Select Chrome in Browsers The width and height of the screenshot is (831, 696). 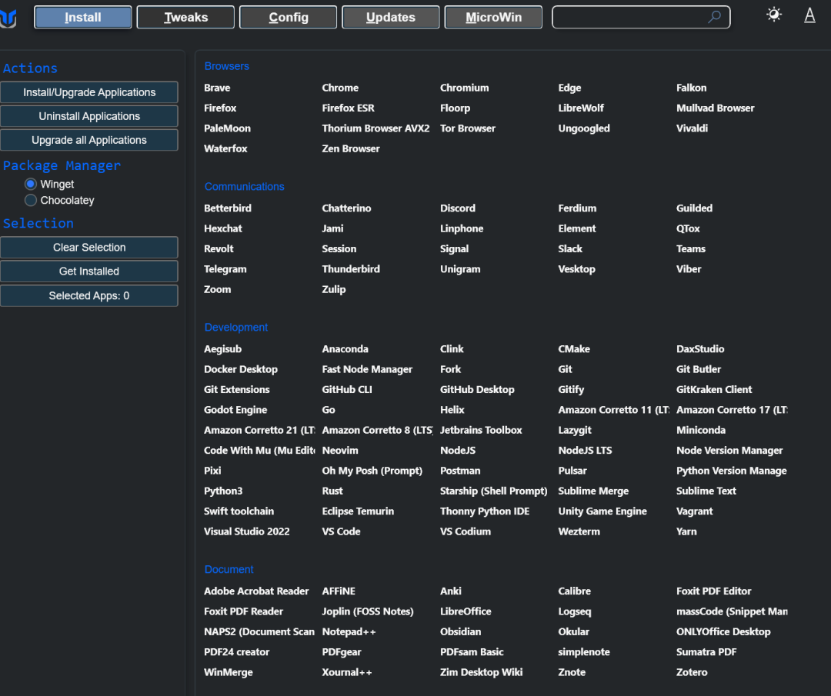click(x=340, y=88)
